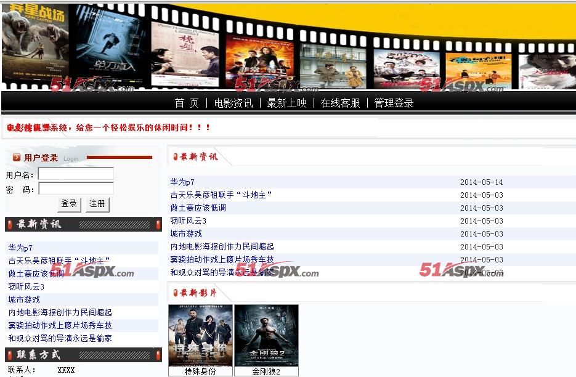Click the XXXX value beside 联系人
This screenshot has height=377, width=576.
click(x=66, y=370)
